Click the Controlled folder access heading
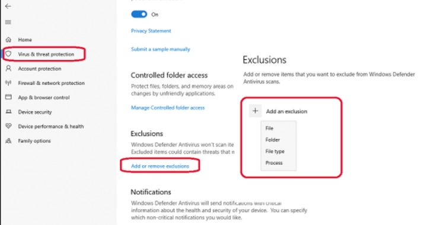 click(x=169, y=75)
